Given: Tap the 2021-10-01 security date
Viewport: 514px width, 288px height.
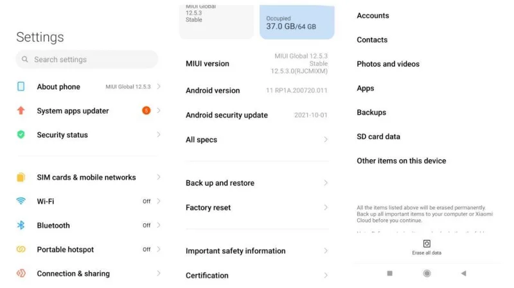Looking at the screenshot, I should pyautogui.click(x=311, y=115).
